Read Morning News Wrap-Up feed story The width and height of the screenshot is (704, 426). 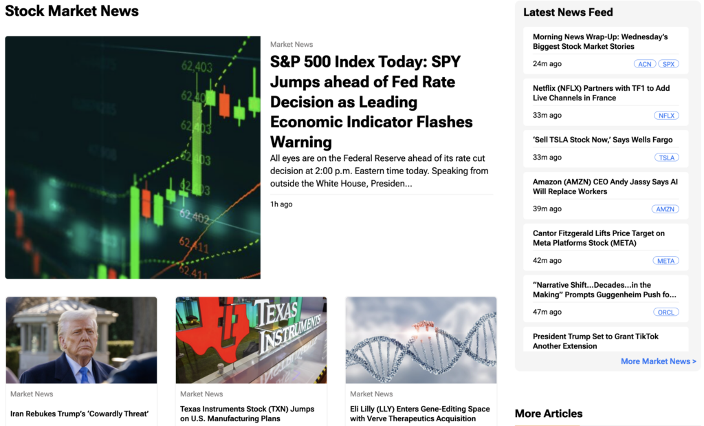599,41
